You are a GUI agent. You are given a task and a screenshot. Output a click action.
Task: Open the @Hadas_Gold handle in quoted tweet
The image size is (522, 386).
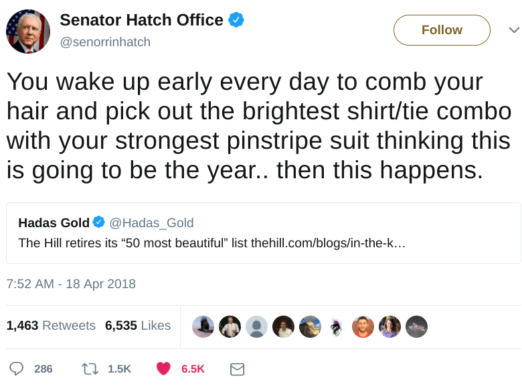tap(151, 222)
